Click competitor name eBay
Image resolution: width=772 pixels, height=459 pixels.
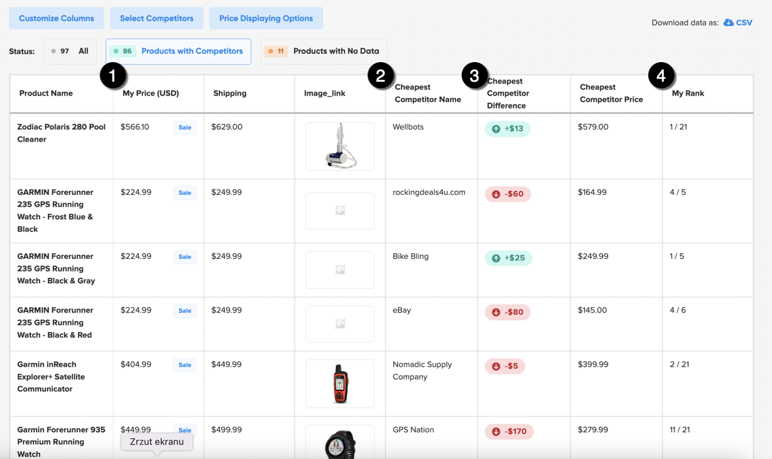[402, 311]
